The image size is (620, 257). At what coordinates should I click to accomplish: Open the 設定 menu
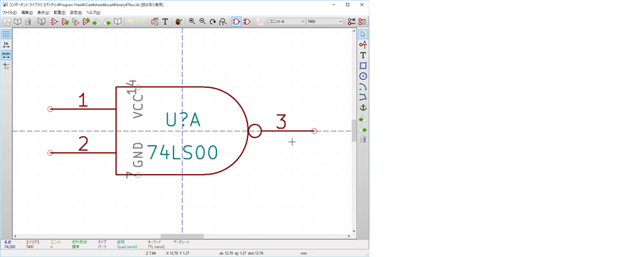coord(76,12)
